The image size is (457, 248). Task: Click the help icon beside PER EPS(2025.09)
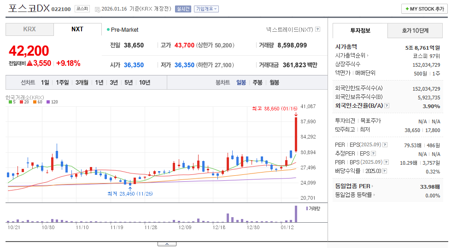385,144
